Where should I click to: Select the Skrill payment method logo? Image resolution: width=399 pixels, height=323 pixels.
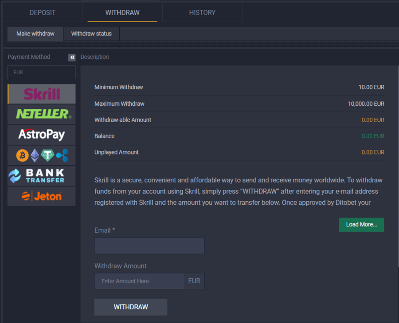[x=42, y=94]
